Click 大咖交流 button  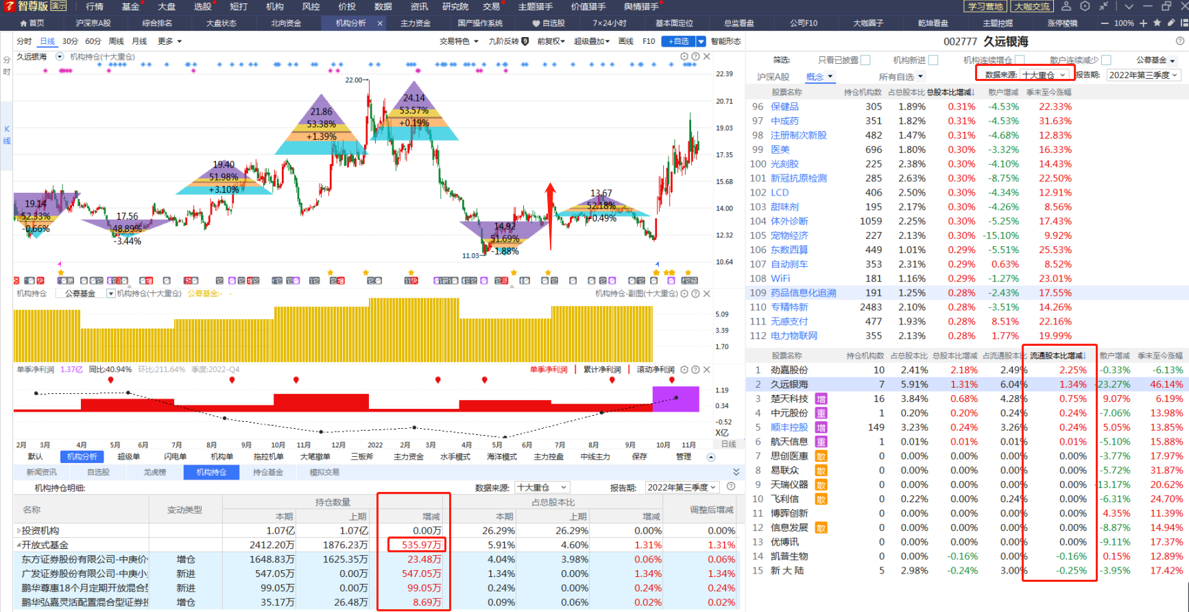1032,6
